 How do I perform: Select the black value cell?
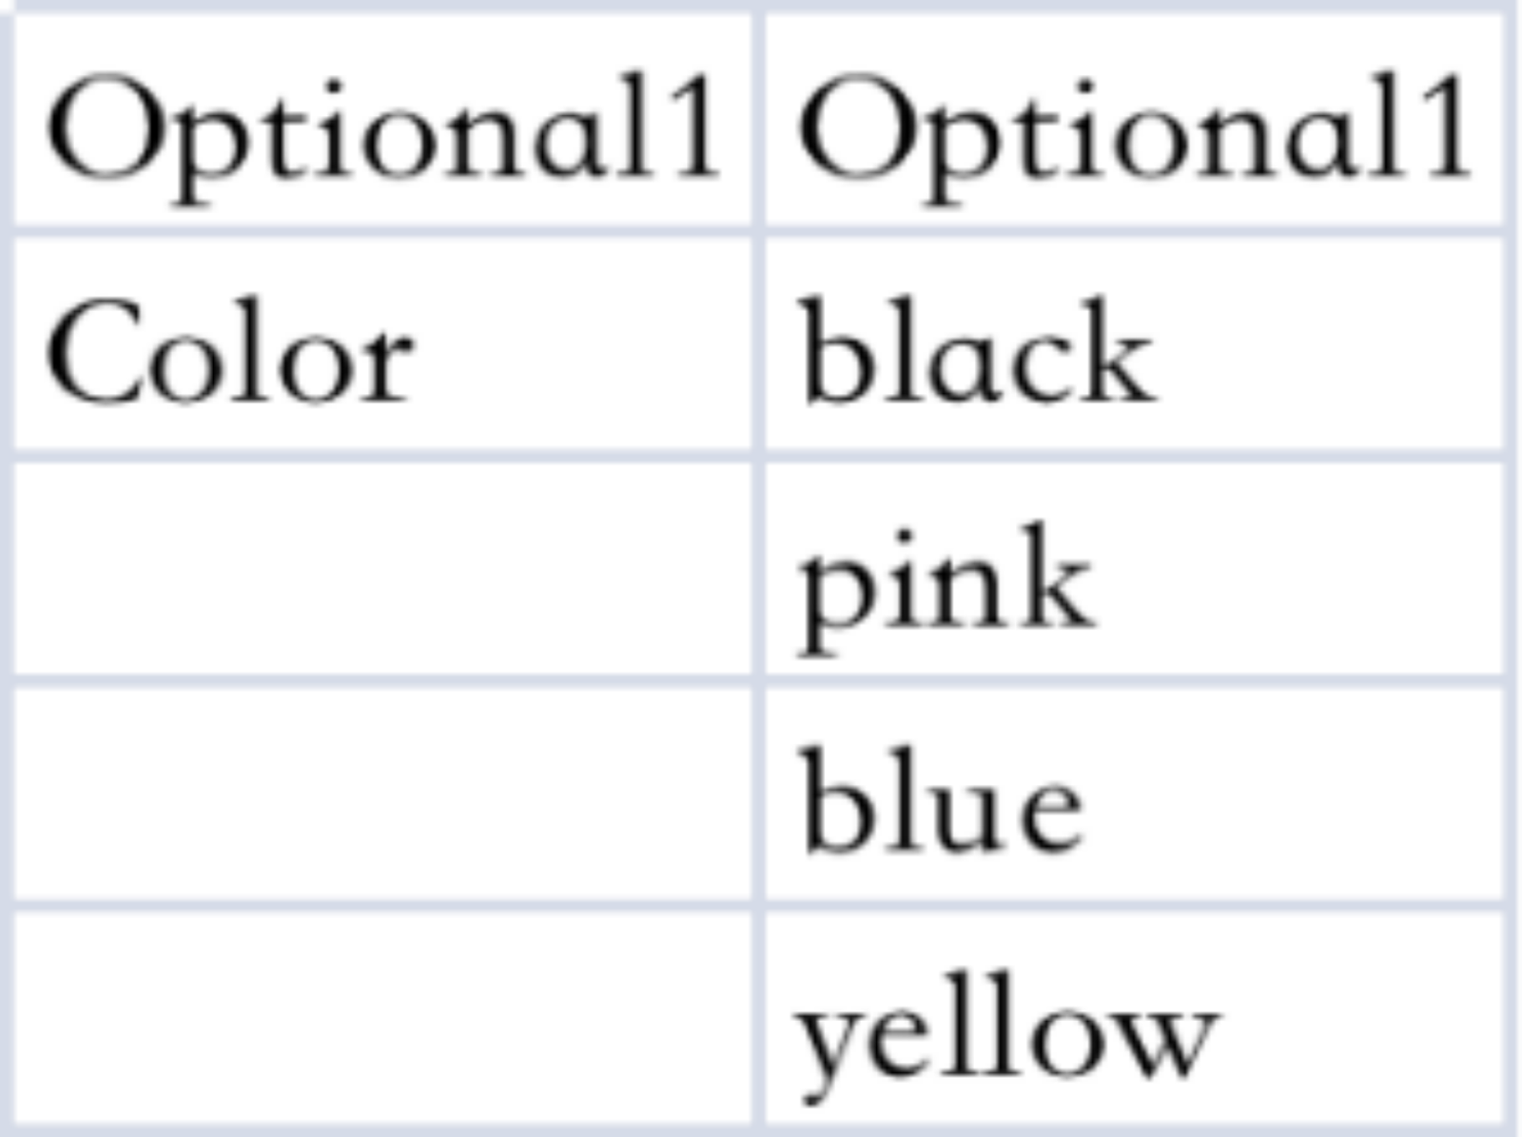click(1132, 347)
